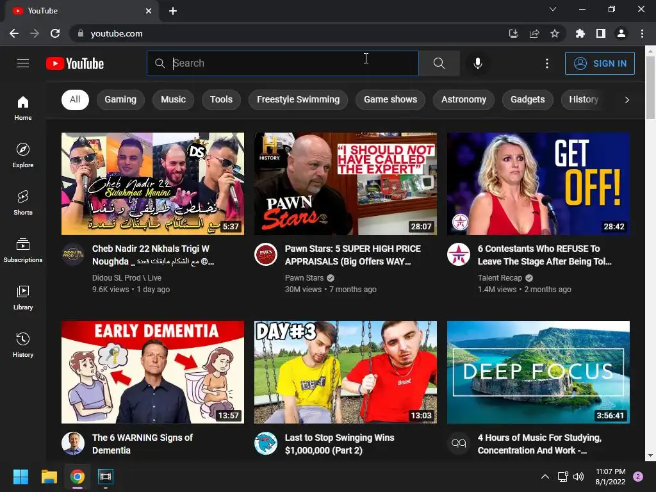Open Shorts in sidebar
Screen dimensions: 656x492
click(x=23, y=202)
